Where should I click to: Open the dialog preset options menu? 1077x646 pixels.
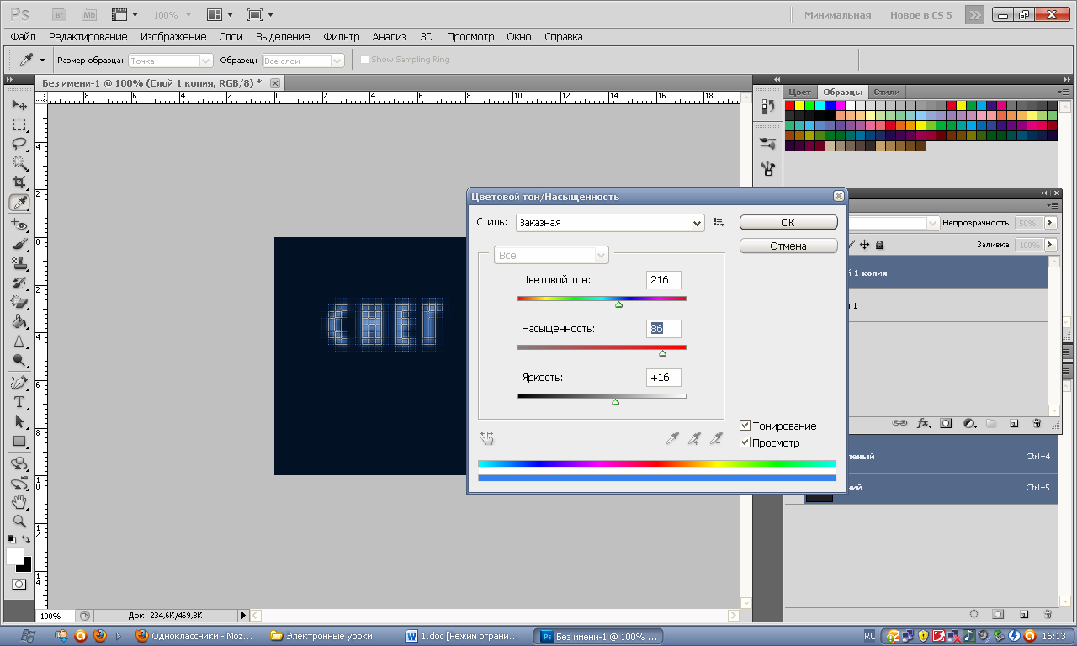click(719, 222)
